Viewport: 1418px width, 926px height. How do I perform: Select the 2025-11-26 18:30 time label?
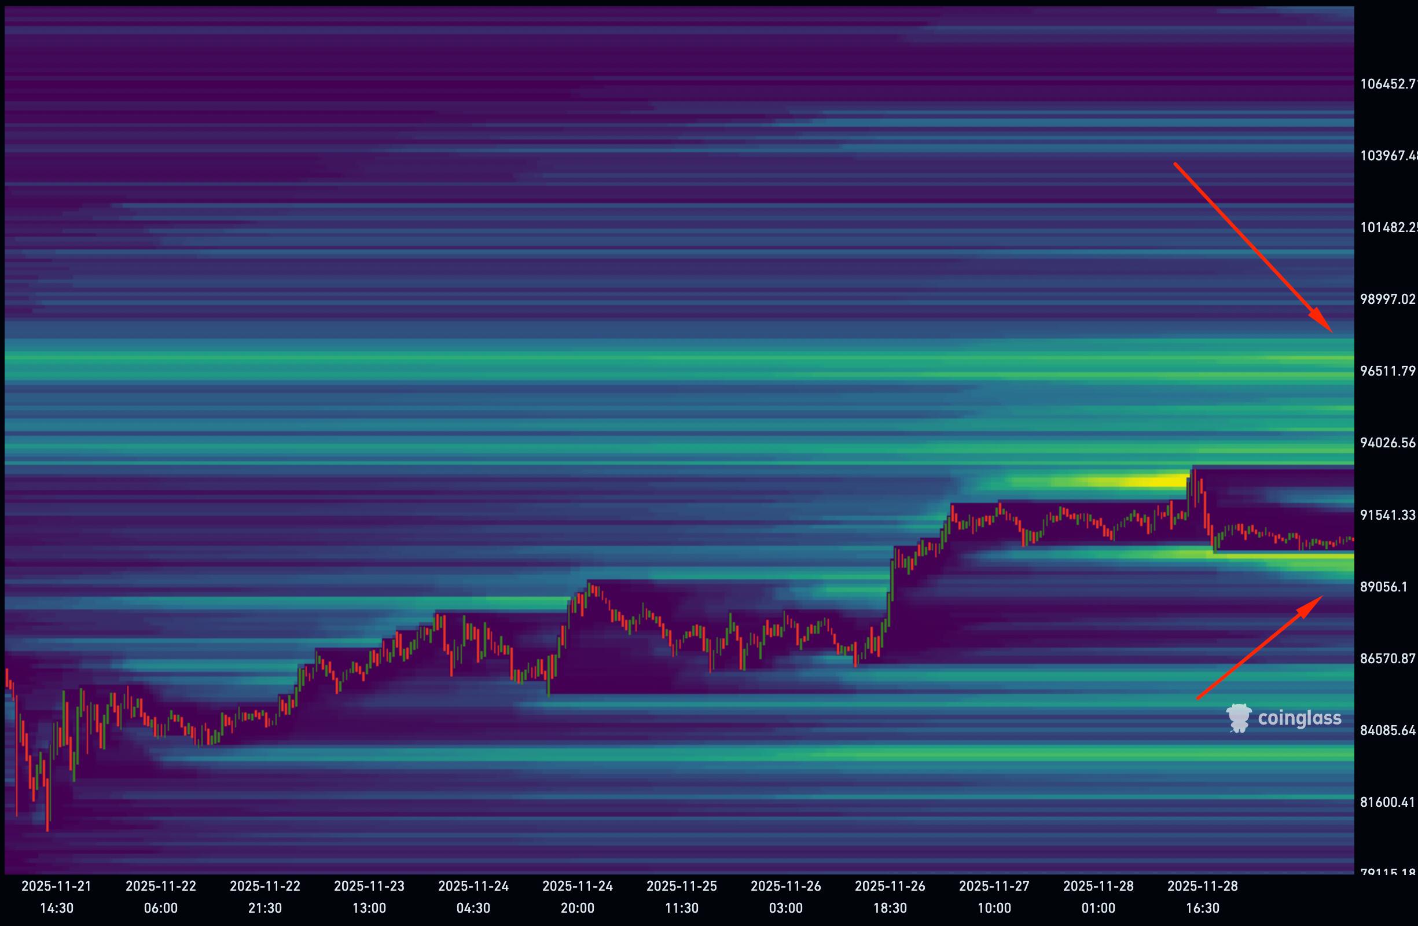890,897
